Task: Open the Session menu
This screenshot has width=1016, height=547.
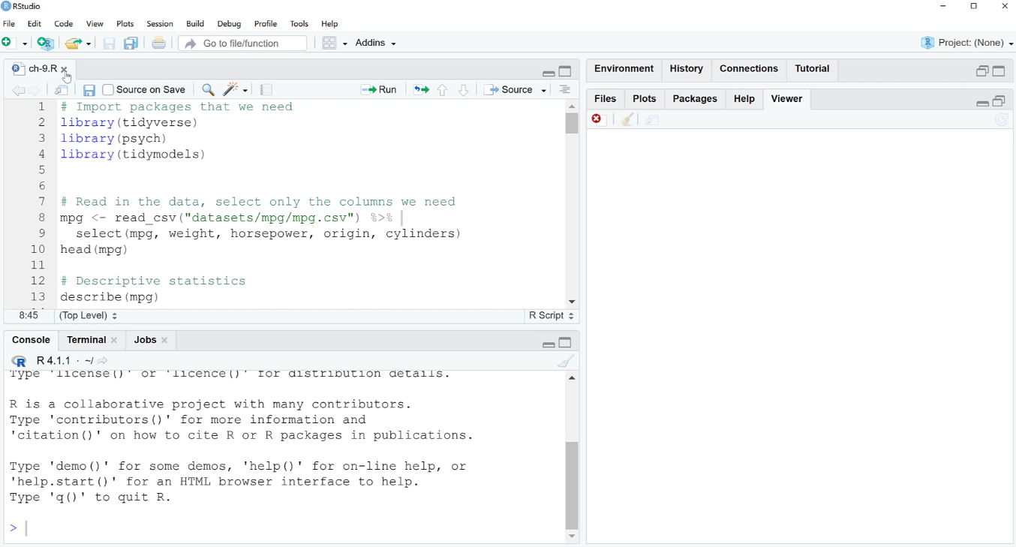Action: point(160,24)
